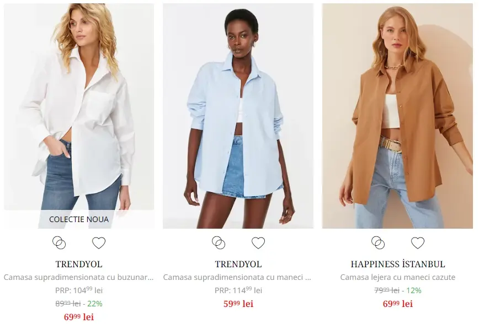Open first TRENDYOL brand link

pos(79,264)
